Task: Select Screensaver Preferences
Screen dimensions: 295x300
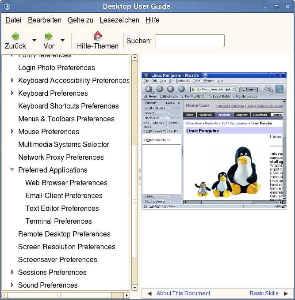Action: [x=57, y=259]
